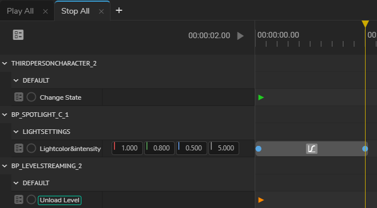Collapse the LIGHTSETTINGS section

16,132
